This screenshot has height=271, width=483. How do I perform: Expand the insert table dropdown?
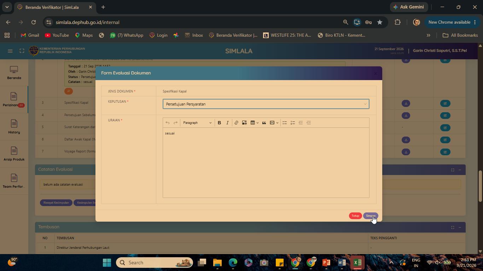coord(257,123)
